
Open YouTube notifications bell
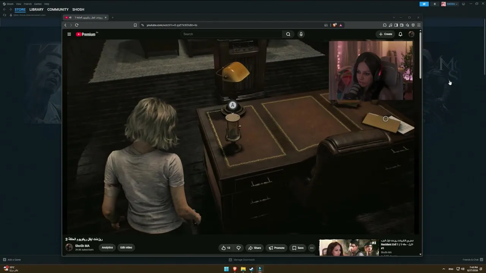pyautogui.click(x=400, y=34)
